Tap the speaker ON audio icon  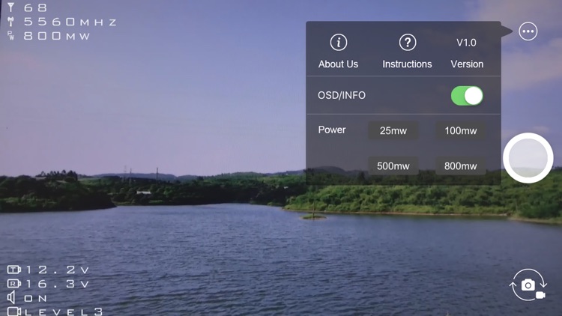(x=11, y=297)
